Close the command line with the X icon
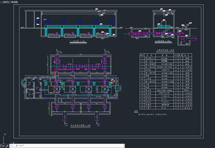The image size is (215, 148). 3,146
